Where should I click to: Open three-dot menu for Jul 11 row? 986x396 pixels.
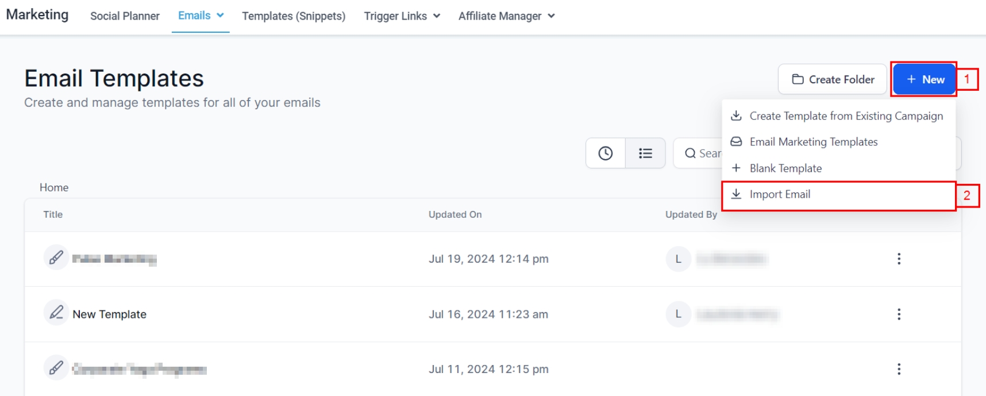click(899, 369)
